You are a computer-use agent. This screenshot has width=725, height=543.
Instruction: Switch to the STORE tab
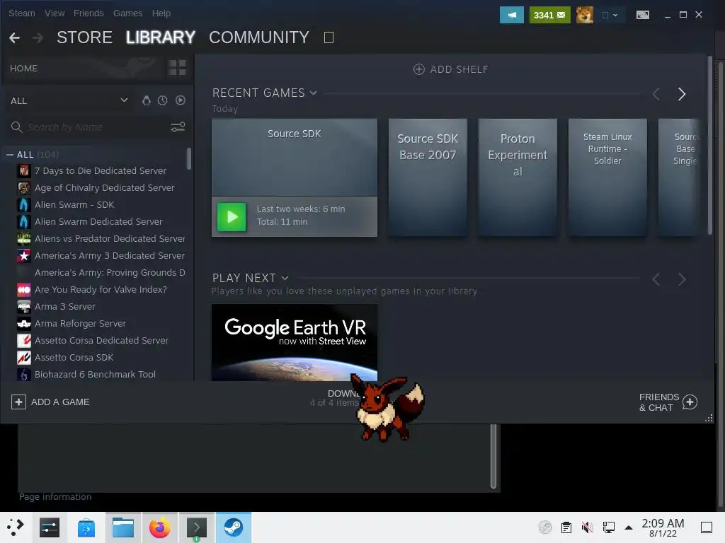pos(84,37)
